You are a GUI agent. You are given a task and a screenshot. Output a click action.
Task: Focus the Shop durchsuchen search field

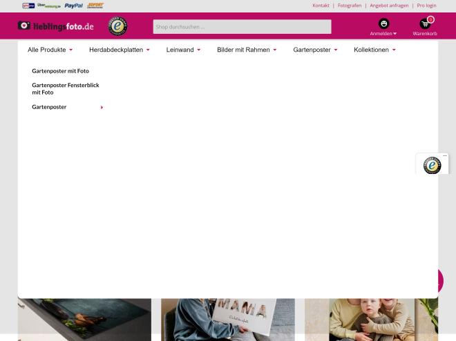click(243, 27)
